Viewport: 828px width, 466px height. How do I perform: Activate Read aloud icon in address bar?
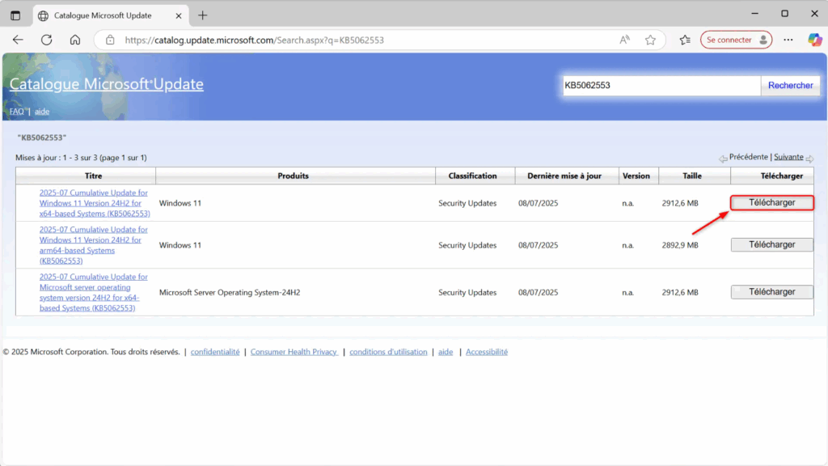(625, 40)
